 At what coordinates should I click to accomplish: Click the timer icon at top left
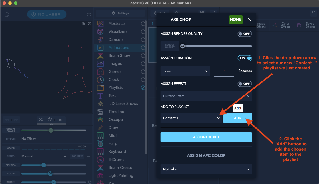7,14
